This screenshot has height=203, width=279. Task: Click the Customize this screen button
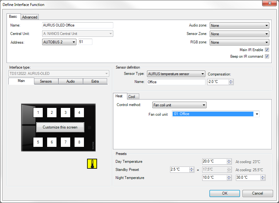pos(60,127)
